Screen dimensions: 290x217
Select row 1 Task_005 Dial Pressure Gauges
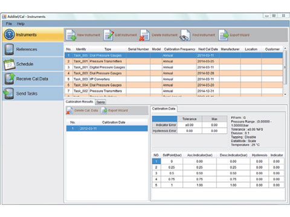click(173, 55)
